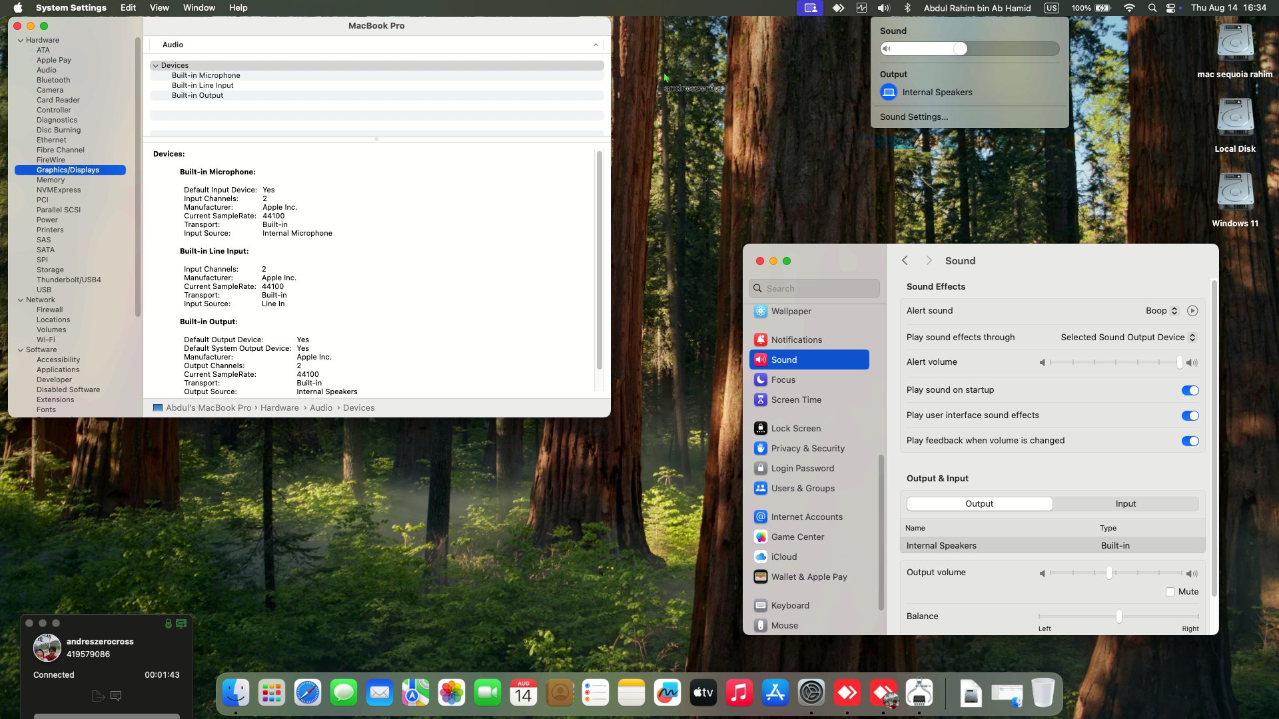Switch to Input tab in Sound
1279x719 pixels.
point(1126,504)
